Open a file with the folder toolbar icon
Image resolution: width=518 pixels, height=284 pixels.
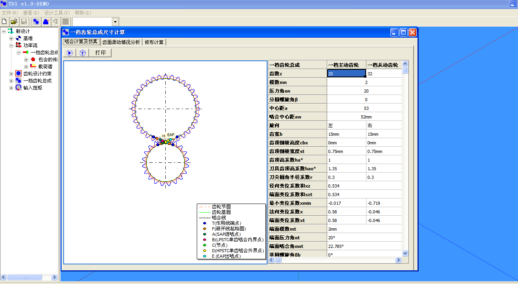pos(14,22)
